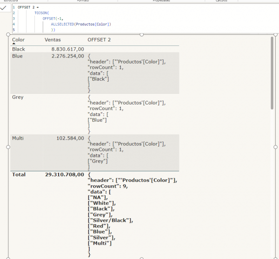Place cursor on TOJSON in formula editor
The width and height of the screenshot is (279, 259).
point(41,13)
